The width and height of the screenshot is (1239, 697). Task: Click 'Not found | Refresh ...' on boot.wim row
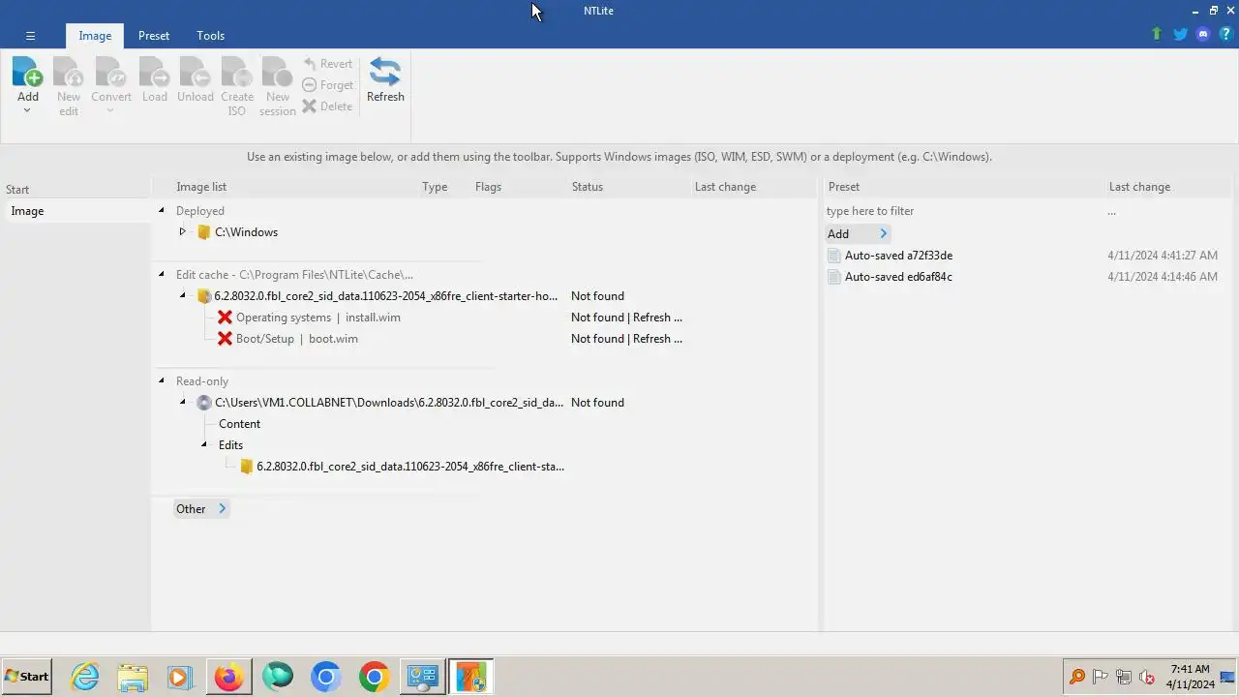tap(626, 339)
